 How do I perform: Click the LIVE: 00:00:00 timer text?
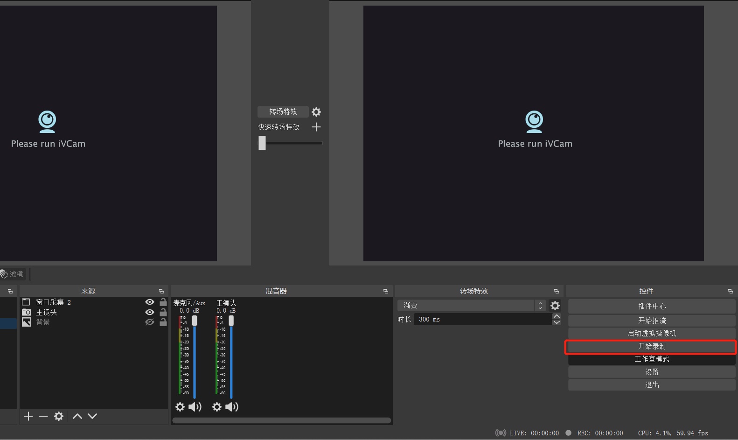534,433
